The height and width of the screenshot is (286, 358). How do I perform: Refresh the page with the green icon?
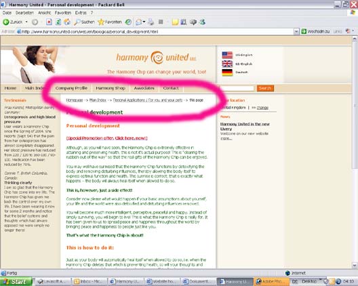[58, 22]
